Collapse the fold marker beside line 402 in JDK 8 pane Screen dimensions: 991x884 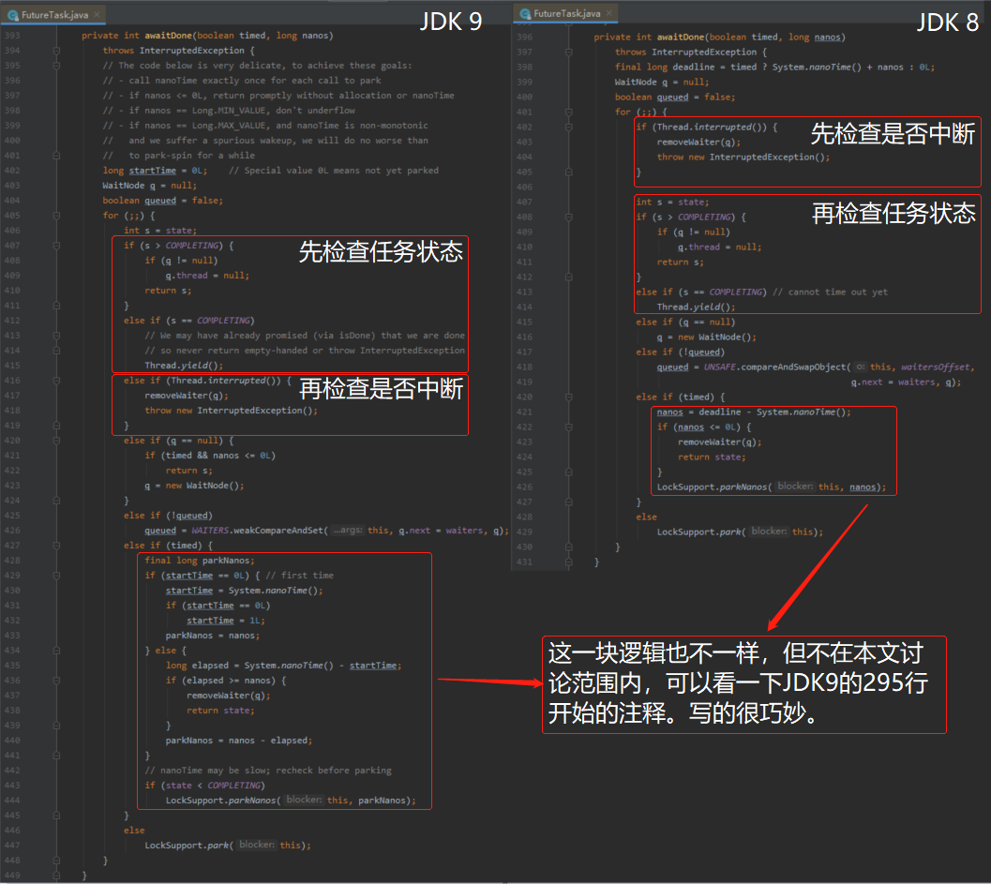[569, 126]
